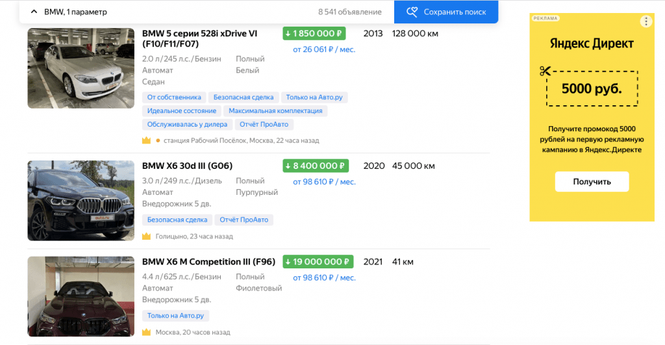Viewport: 665px width, 345px height.
Task: Click 3.0 л/249 л.с./Дизель engine spec
Action: point(182,181)
